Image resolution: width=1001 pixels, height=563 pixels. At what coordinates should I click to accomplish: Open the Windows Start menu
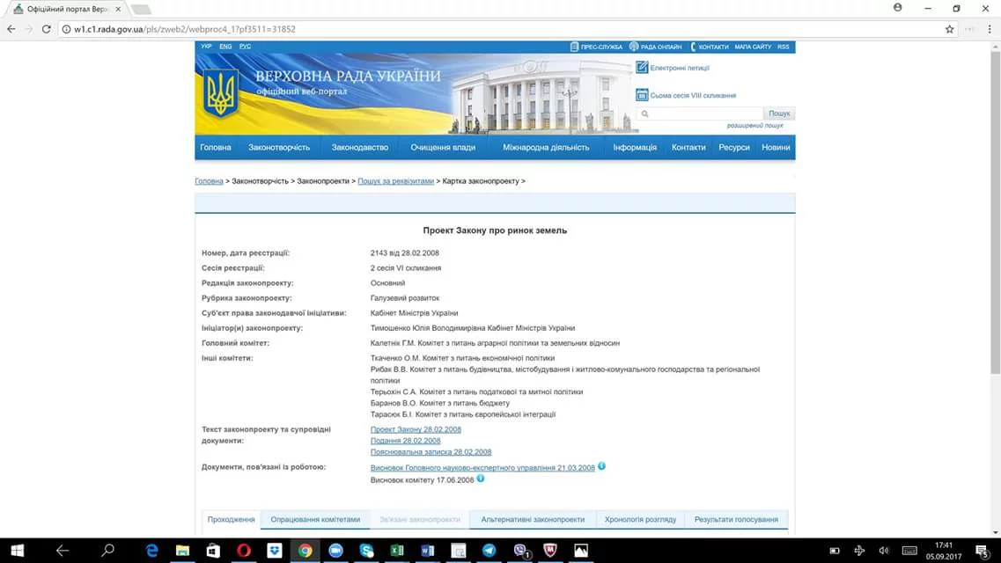coord(18,551)
